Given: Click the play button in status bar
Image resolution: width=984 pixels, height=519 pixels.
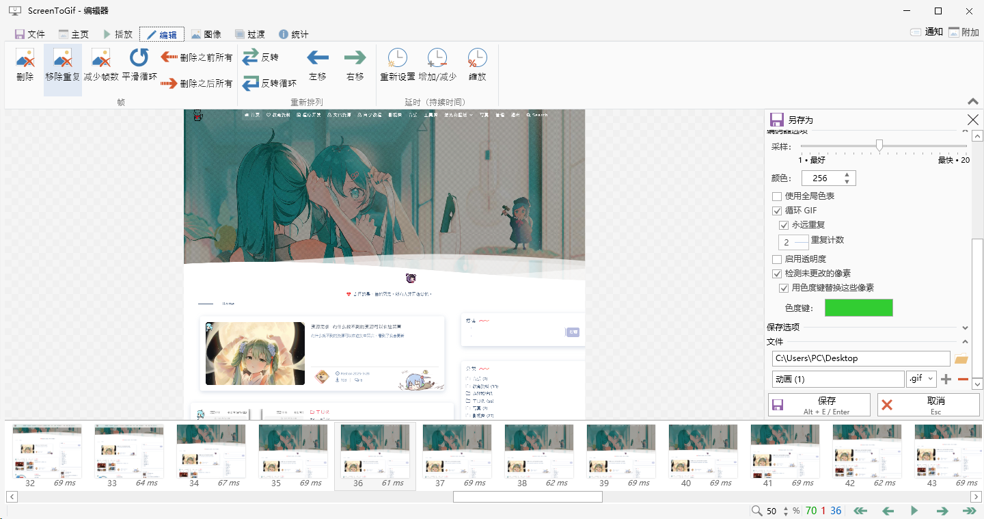Looking at the screenshot, I should point(915,511).
